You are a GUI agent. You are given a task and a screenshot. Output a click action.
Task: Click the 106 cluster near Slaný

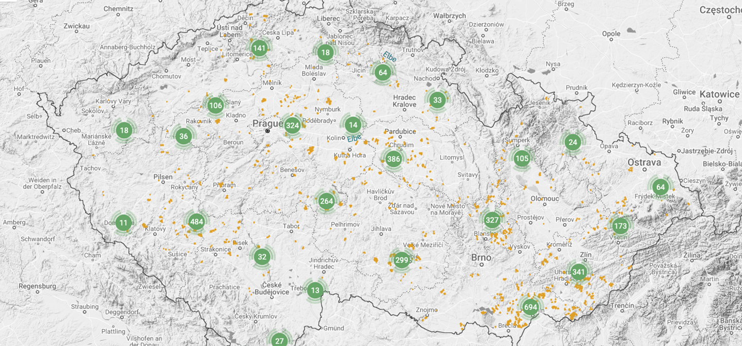pyautogui.click(x=215, y=104)
